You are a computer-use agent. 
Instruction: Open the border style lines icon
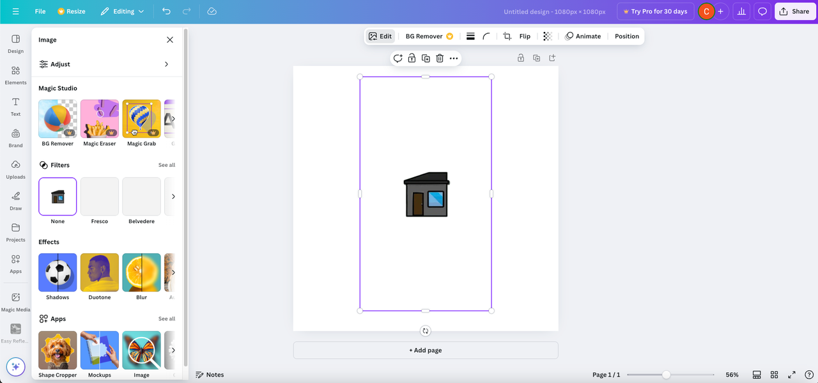tap(470, 36)
